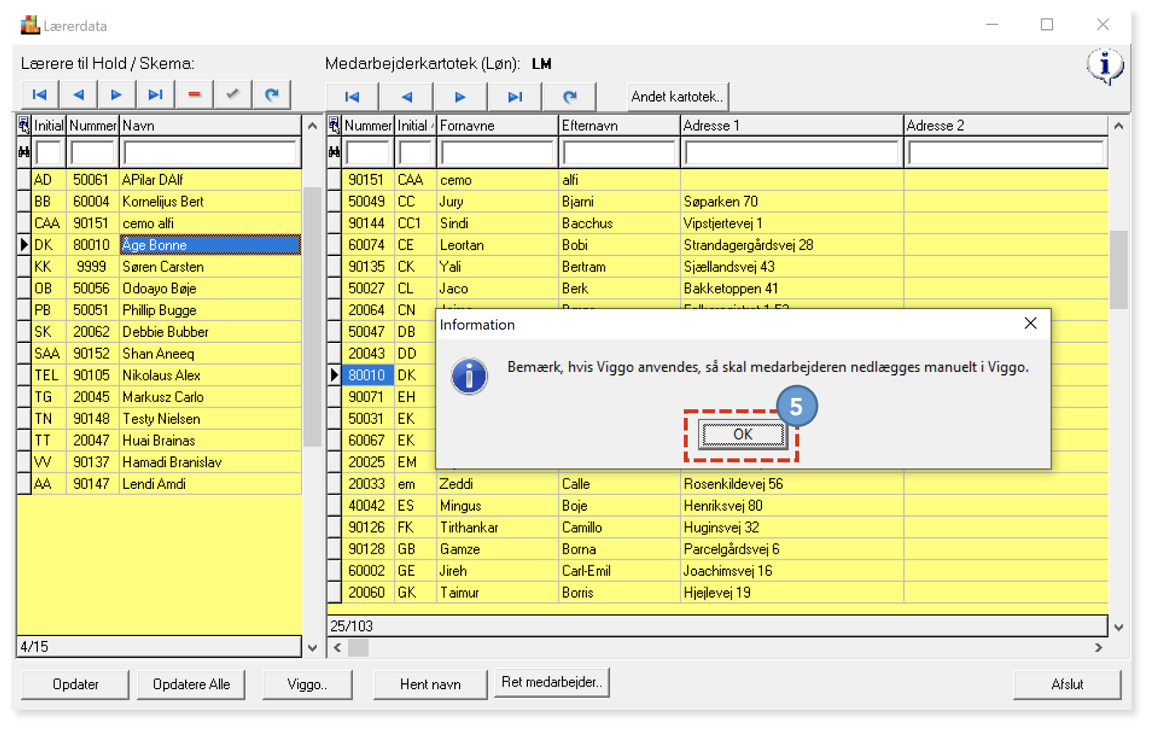Click left arrow of horizontal scrollbar
This screenshot has width=1154, height=731.
click(338, 647)
